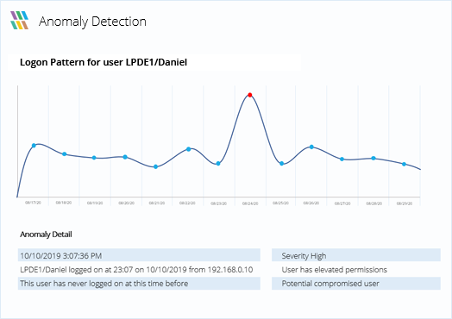Select the blue data point for 08/25/20

pos(281,164)
